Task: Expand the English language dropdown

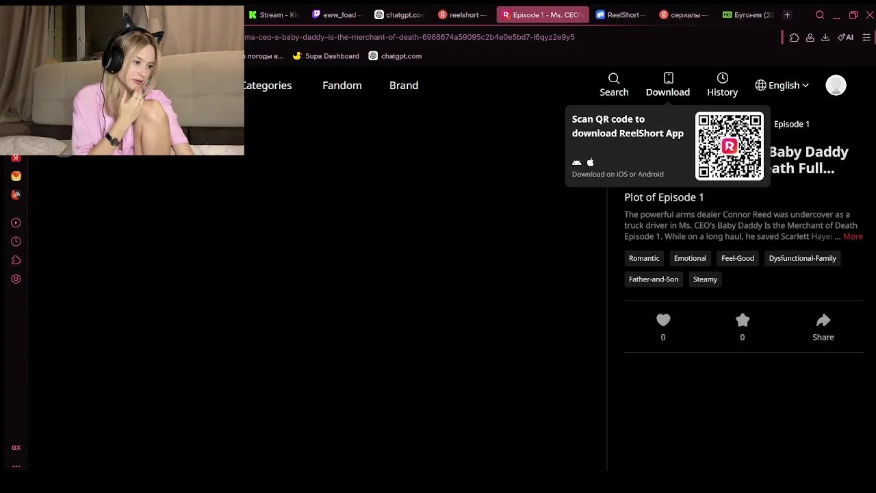Action: coord(782,86)
